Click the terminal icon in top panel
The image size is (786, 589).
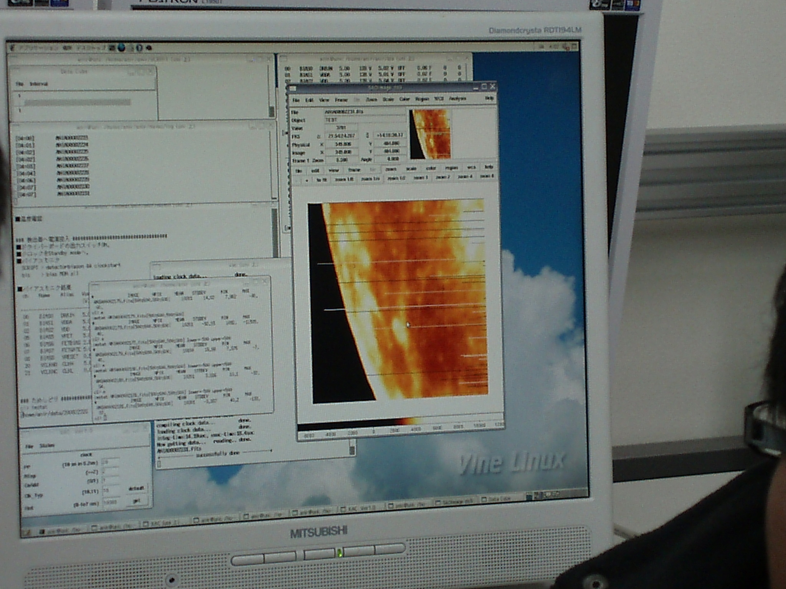point(113,48)
